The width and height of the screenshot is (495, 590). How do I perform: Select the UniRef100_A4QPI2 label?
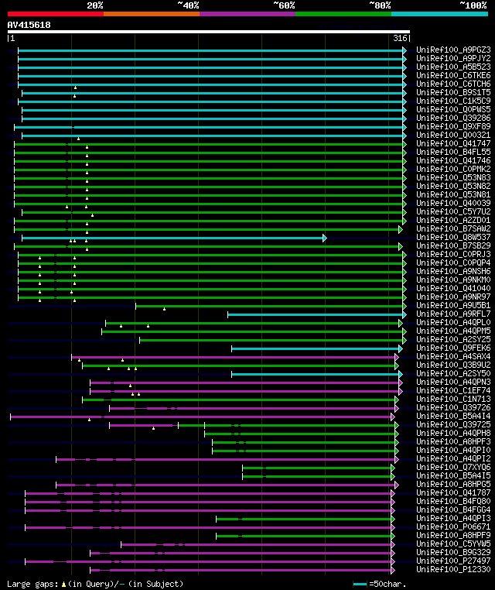pyautogui.click(x=453, y=458)
